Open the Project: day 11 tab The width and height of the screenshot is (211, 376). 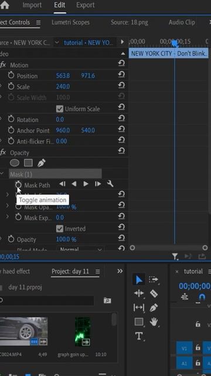pyautogui.click(x=70, y=271)
